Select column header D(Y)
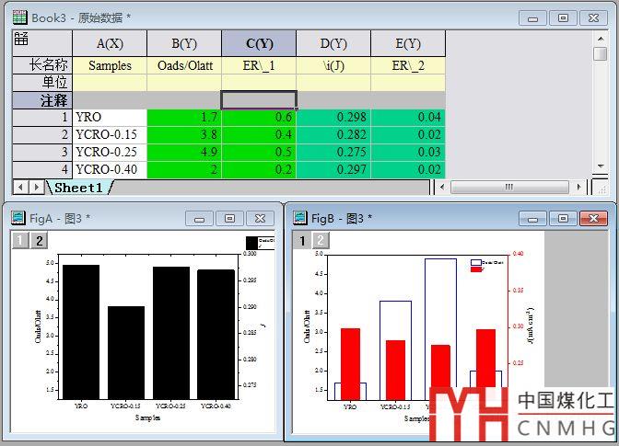The width and height of the screenshot is (619, 446). (333, 43)
